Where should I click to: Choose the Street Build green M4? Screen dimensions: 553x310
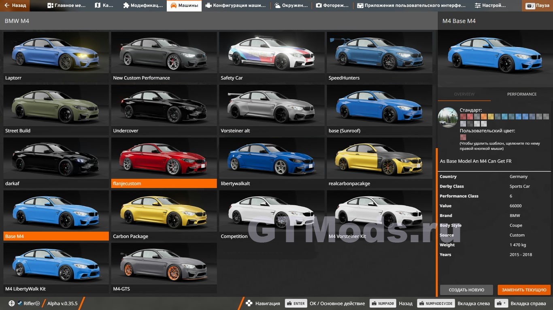[56, 110]
